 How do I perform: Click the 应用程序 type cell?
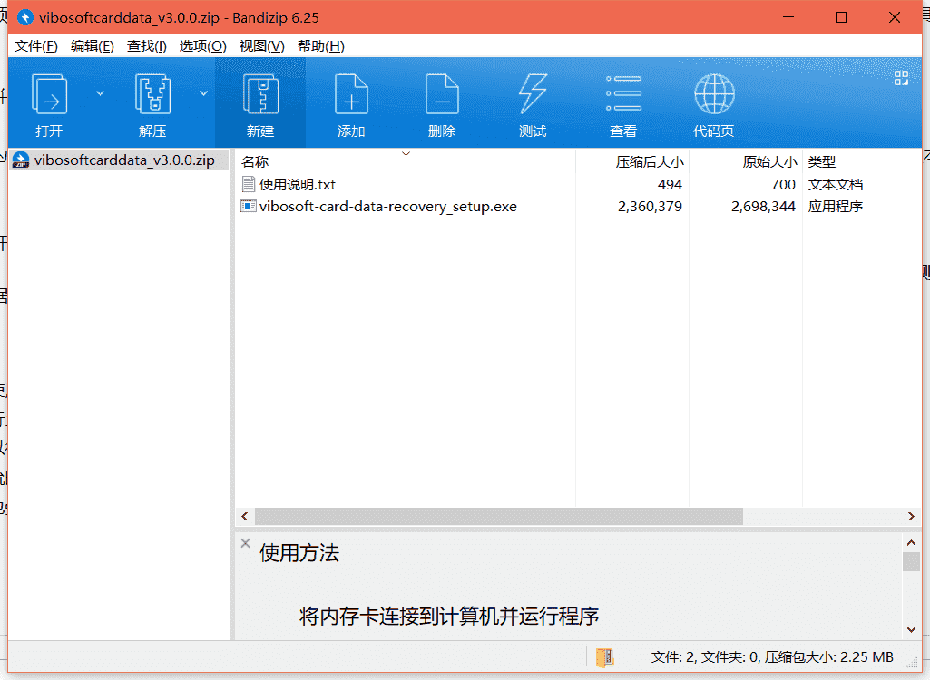coord(835,207)
